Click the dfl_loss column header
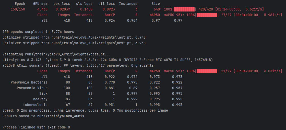Viewport: 286px width, 130px height. pos(106,4)
